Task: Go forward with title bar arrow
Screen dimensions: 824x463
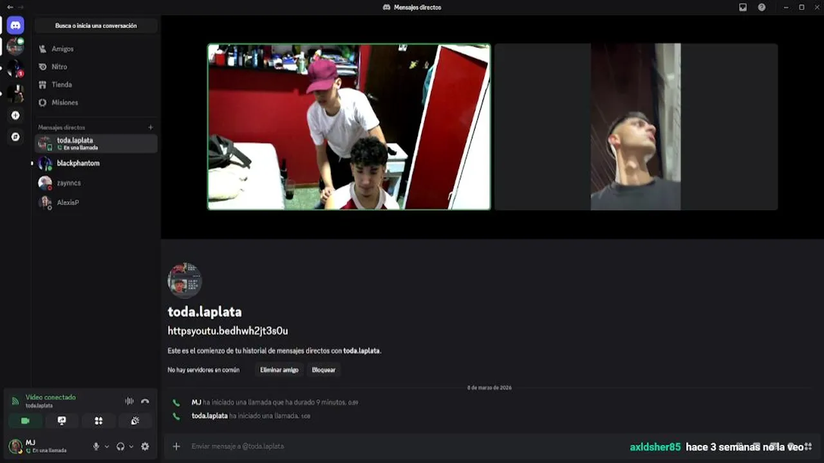Action: click(21, 7)
